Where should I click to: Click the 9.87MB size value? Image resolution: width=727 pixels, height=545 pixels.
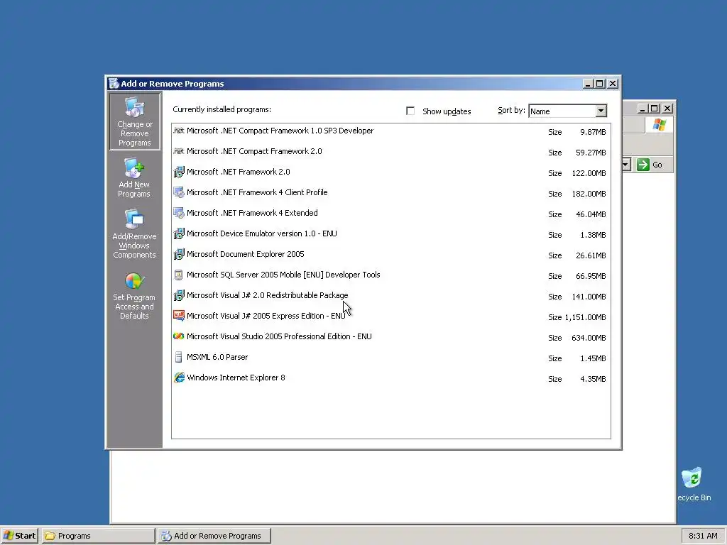pos(593,132)
